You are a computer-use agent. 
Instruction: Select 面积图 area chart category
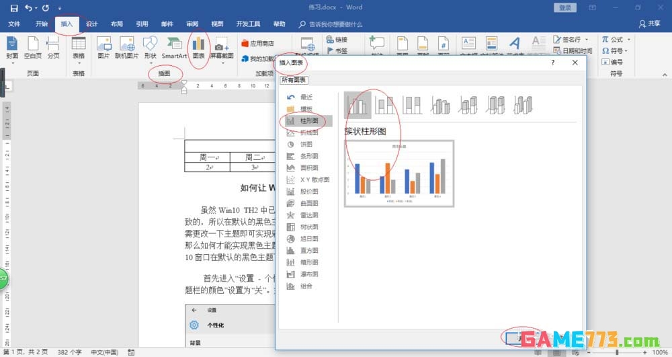point(309,168)
